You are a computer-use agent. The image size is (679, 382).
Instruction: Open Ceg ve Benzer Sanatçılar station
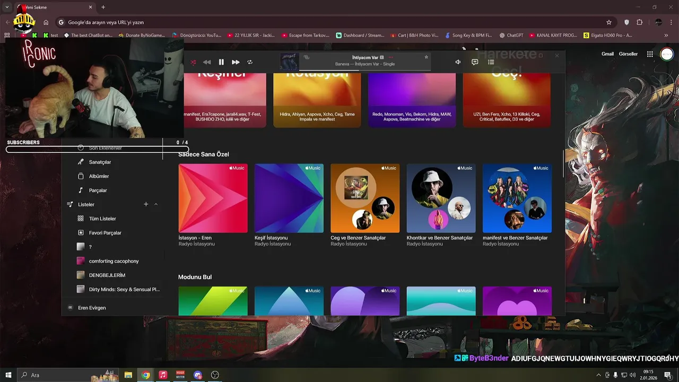[365, 198]
